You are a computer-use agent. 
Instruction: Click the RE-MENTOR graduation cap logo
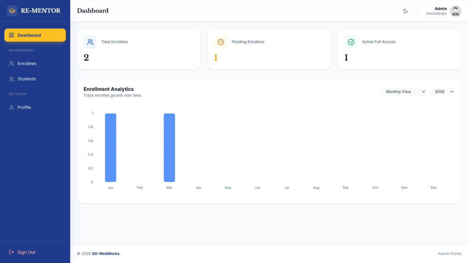pyautogui.click(x=12, y=11)
